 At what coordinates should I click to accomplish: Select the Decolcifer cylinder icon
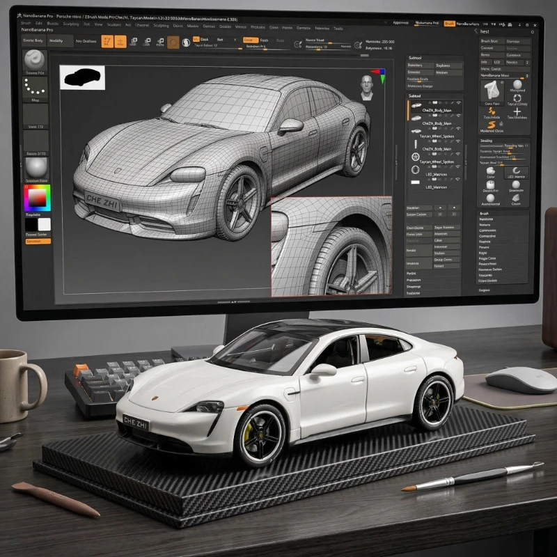coord(490,185)
